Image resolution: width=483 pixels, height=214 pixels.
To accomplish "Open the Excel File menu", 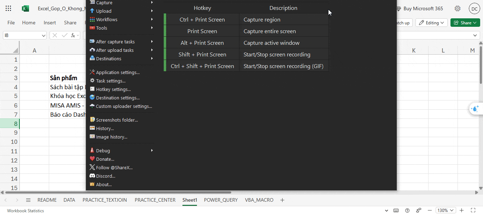I will pyautogui.click(x=11, y=23).
